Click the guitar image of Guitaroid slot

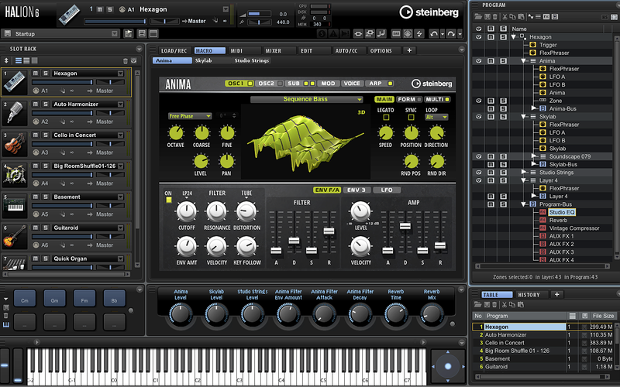click(x=15, y=237)
